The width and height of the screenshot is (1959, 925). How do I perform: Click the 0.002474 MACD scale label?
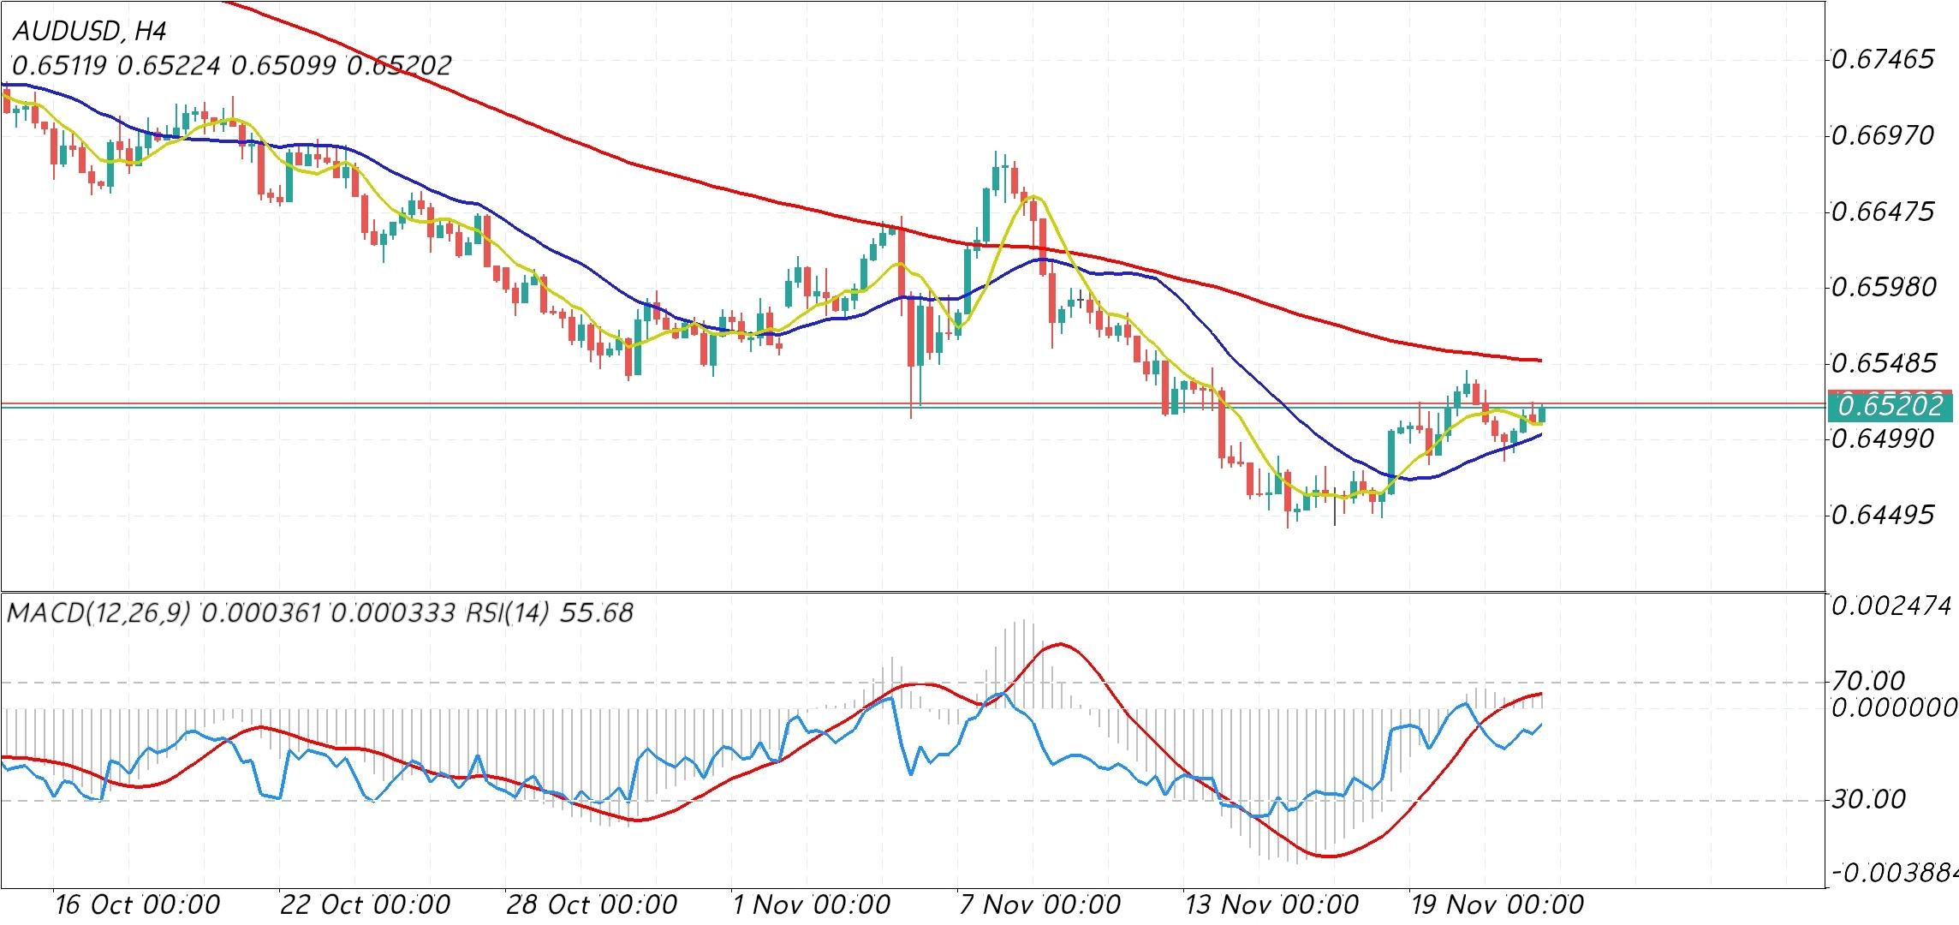pos(1891,607)
